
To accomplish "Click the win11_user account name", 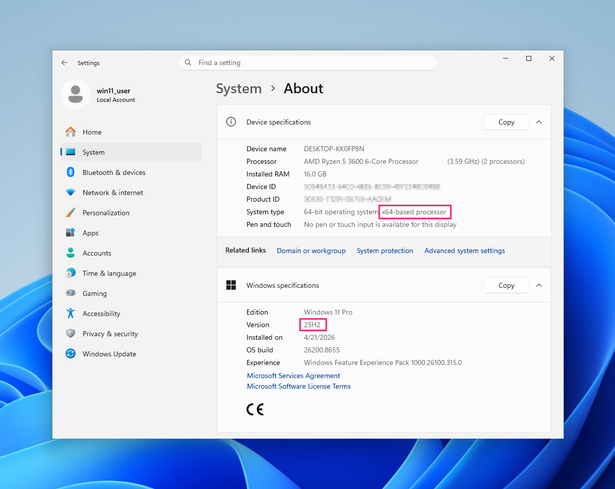I will click(113, 91).
